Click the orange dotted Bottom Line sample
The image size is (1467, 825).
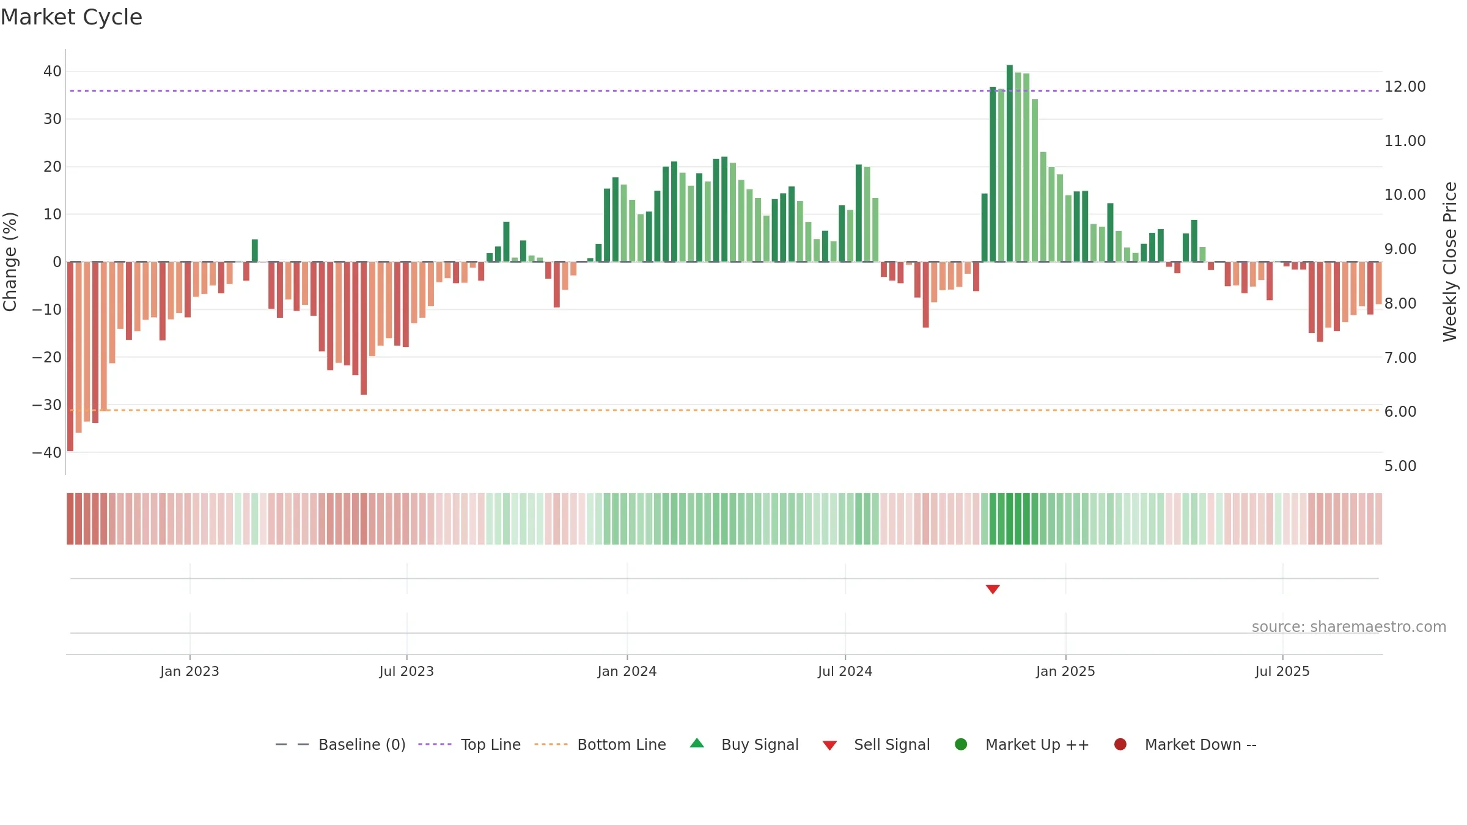551,744
